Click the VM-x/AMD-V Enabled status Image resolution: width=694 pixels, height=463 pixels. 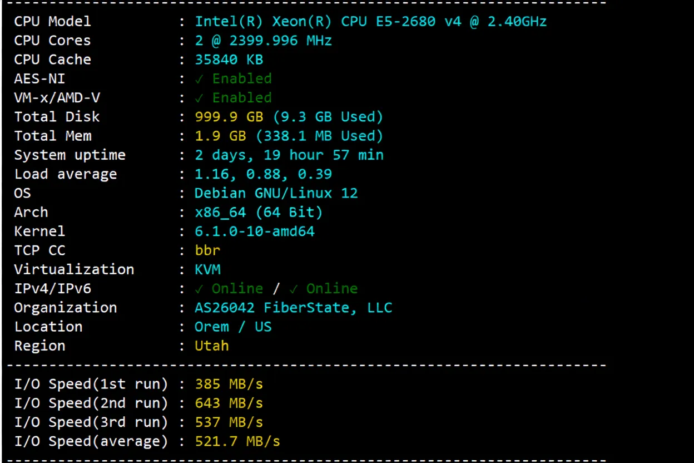click(233, 98)
